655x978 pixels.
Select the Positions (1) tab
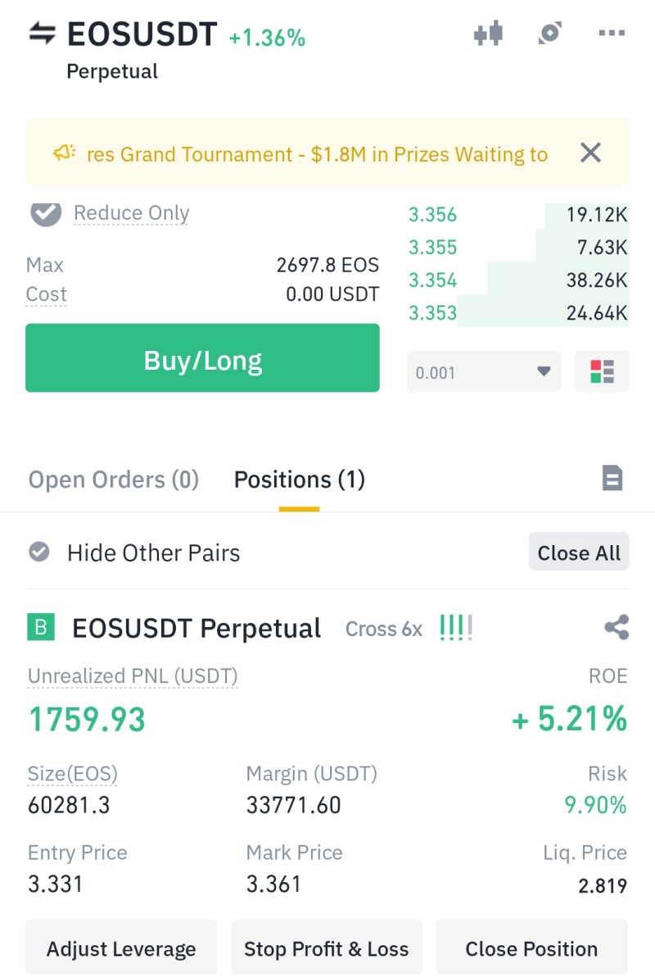pos(299,480)
